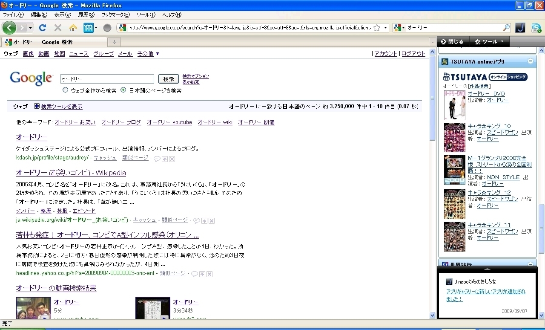545x330 pixels.
Task: Click the アカウント link
Action: 386,54
